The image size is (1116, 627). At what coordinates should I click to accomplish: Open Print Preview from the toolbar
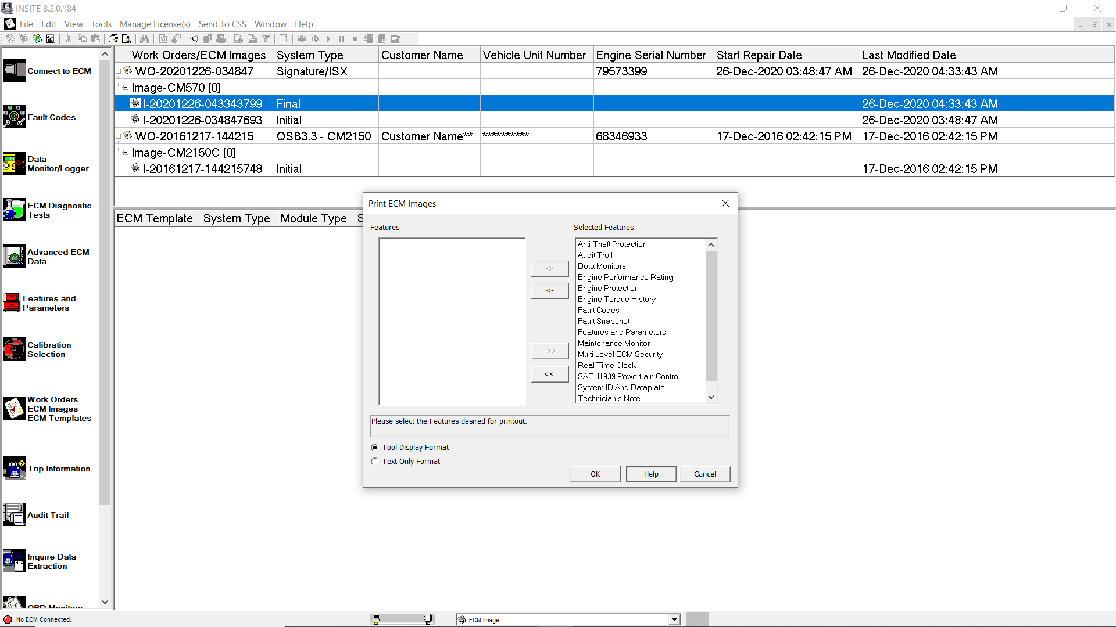pos(127,38)
